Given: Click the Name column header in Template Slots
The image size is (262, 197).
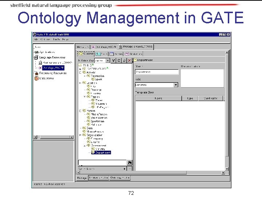Looking at the screenshot, I should 158,98.
